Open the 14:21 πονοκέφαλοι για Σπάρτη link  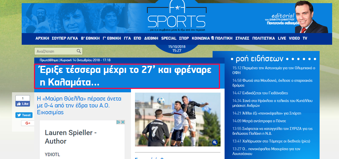267,113
